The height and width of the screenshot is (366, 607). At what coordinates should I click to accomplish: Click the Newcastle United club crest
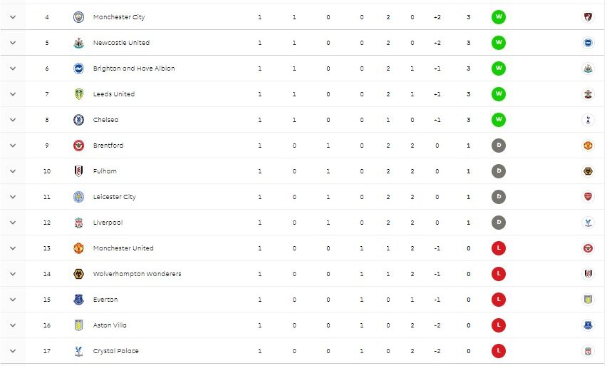[78, 43]
